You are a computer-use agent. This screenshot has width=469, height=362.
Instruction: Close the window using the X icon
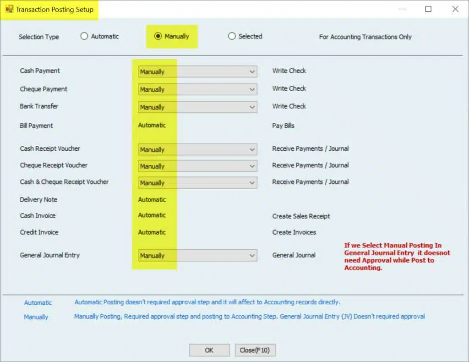[455, 9]
